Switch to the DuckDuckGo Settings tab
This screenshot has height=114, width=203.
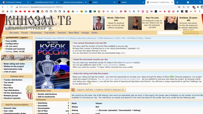click(14, 2)
